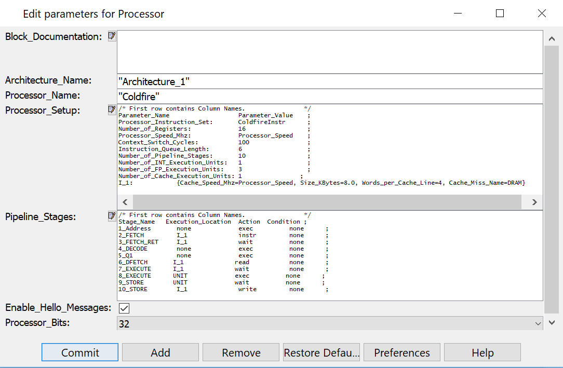Open the Pipeline_Stages editor icon
This screenshot has height=368, width=563.
tap(112, 216)
